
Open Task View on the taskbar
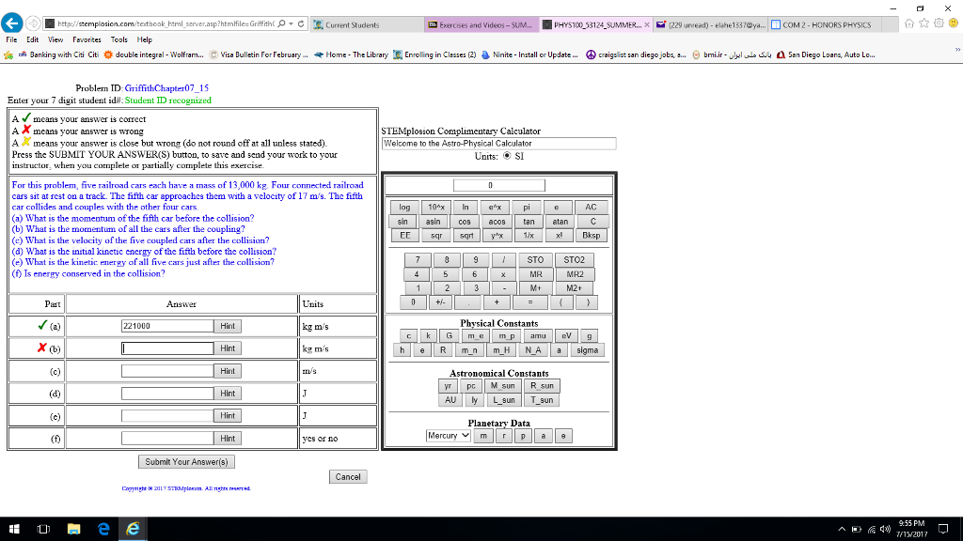pyautogui.click(x=43, y=529)
